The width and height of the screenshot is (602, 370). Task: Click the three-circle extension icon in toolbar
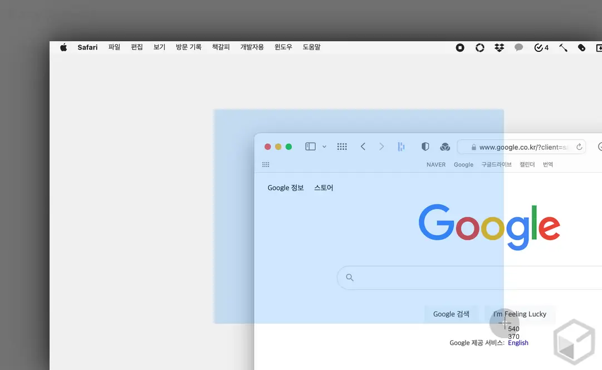point(445,147)
